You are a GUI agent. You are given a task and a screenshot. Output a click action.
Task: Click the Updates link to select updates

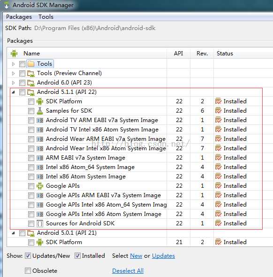coord(163,256)
